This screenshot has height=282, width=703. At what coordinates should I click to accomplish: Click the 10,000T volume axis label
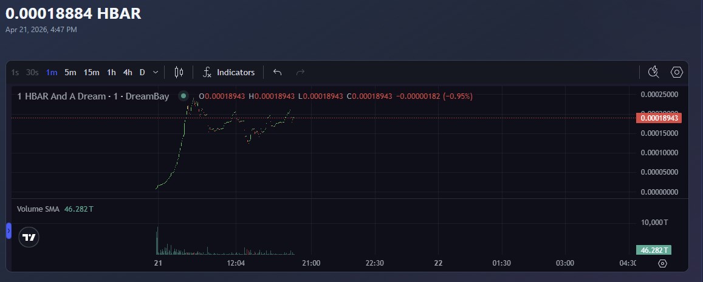tap(654, 223)
